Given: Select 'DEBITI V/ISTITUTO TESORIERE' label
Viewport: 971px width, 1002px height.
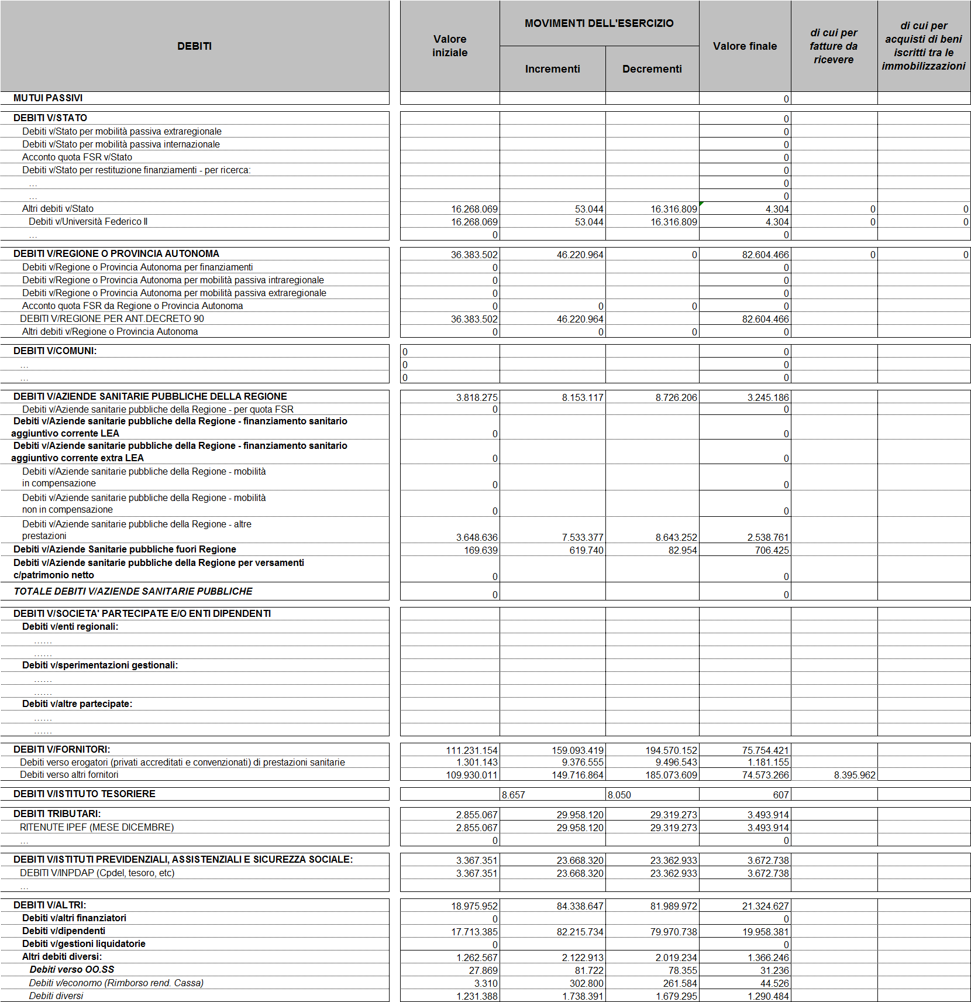Looking at the screenshot, I should point(84,794).
